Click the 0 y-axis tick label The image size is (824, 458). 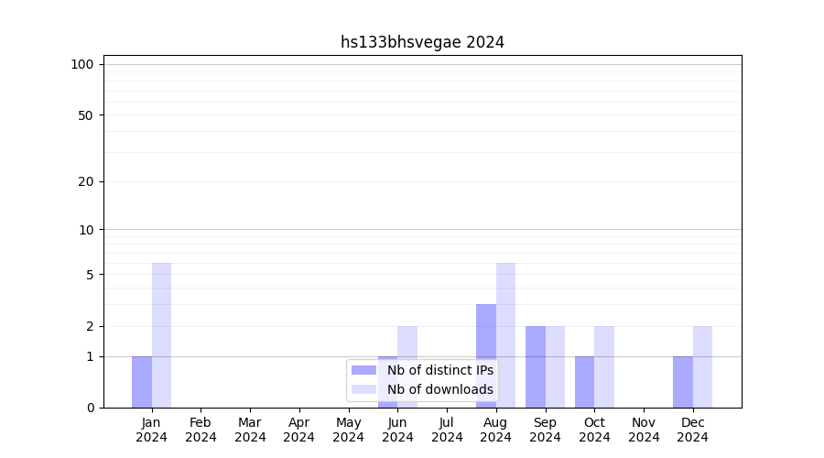tap(90, 408)
